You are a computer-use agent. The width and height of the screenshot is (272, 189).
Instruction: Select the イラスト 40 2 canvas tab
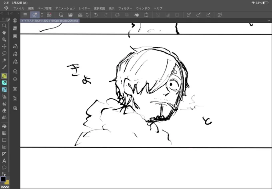[x=50, y=21]
